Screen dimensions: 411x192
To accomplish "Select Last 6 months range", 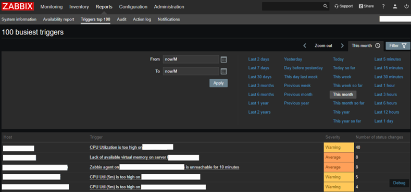I will click(261, 94).
